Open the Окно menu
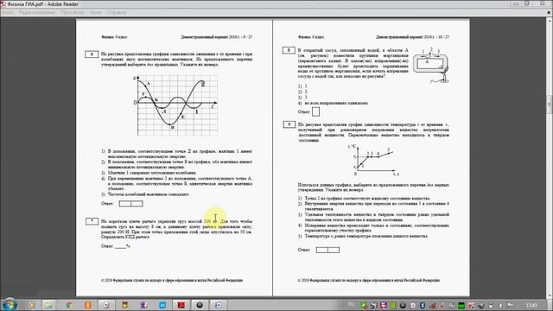 [x=96, y=12]
